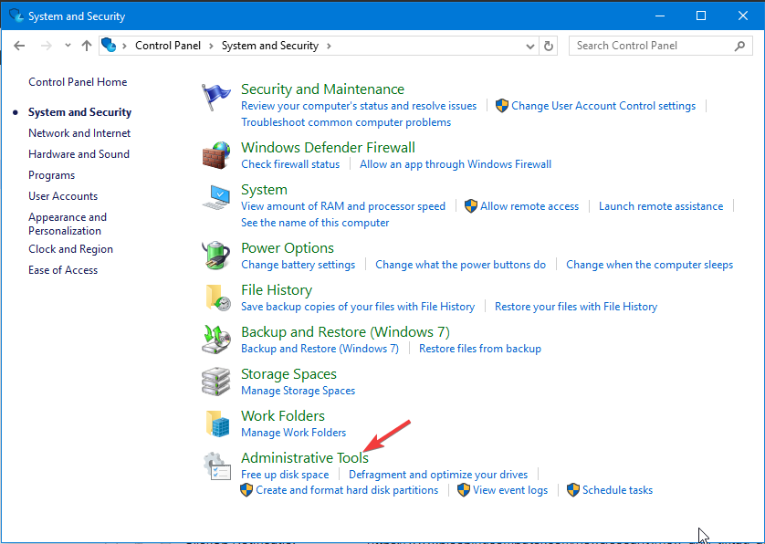Expand the chevron after System and Security
The width and height of the screenshot is (765, 544).
[x=329, y=46]
